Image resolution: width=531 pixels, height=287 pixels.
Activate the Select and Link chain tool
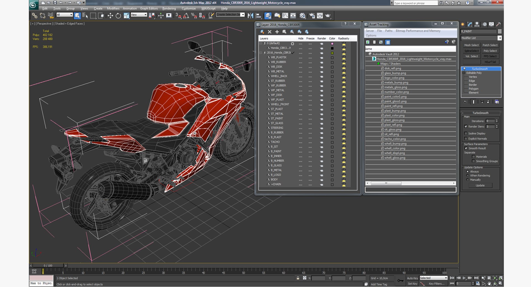(35, 16)
